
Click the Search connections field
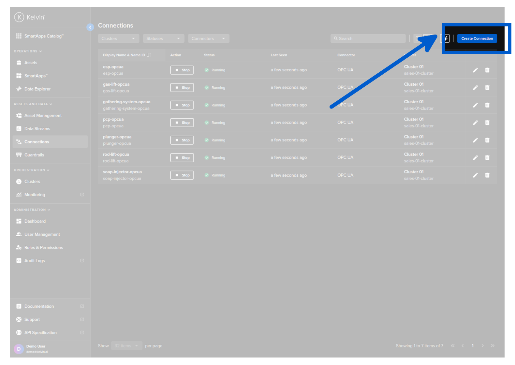(x=368, y=38)
